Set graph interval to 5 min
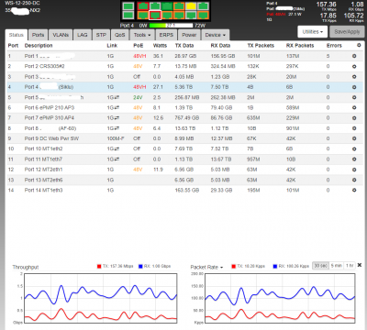367x330 pixels. tap(337, 266)
